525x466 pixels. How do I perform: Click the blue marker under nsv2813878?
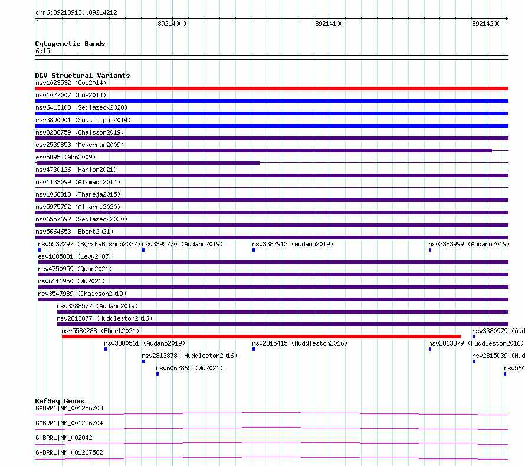143,361
